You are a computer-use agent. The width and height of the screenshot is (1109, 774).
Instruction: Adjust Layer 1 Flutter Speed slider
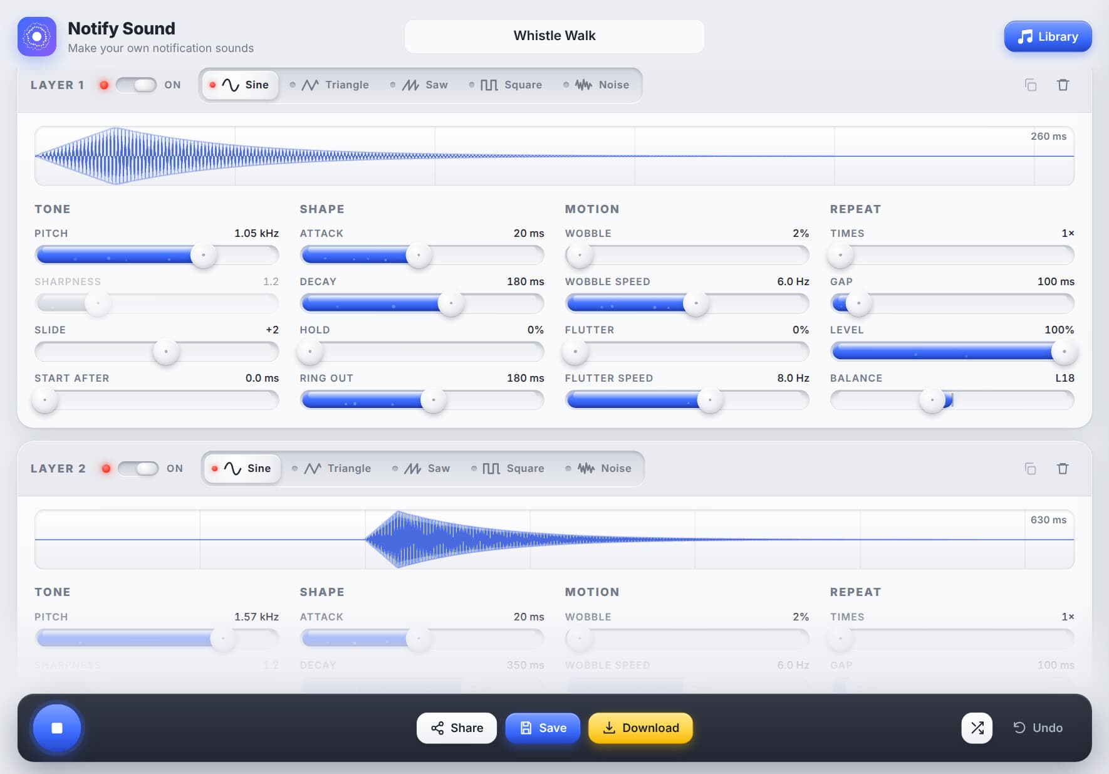[x=687, y=400]
